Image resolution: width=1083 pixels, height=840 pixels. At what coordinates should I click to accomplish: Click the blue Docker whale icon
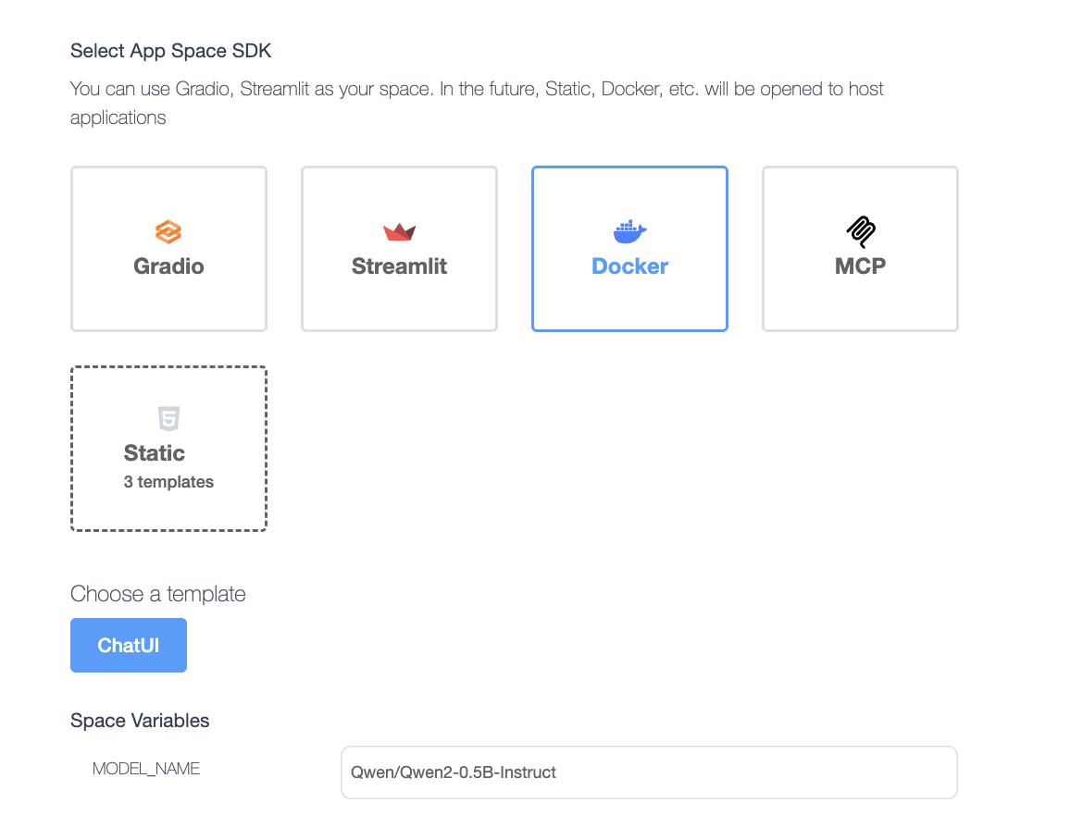[629, 230]
